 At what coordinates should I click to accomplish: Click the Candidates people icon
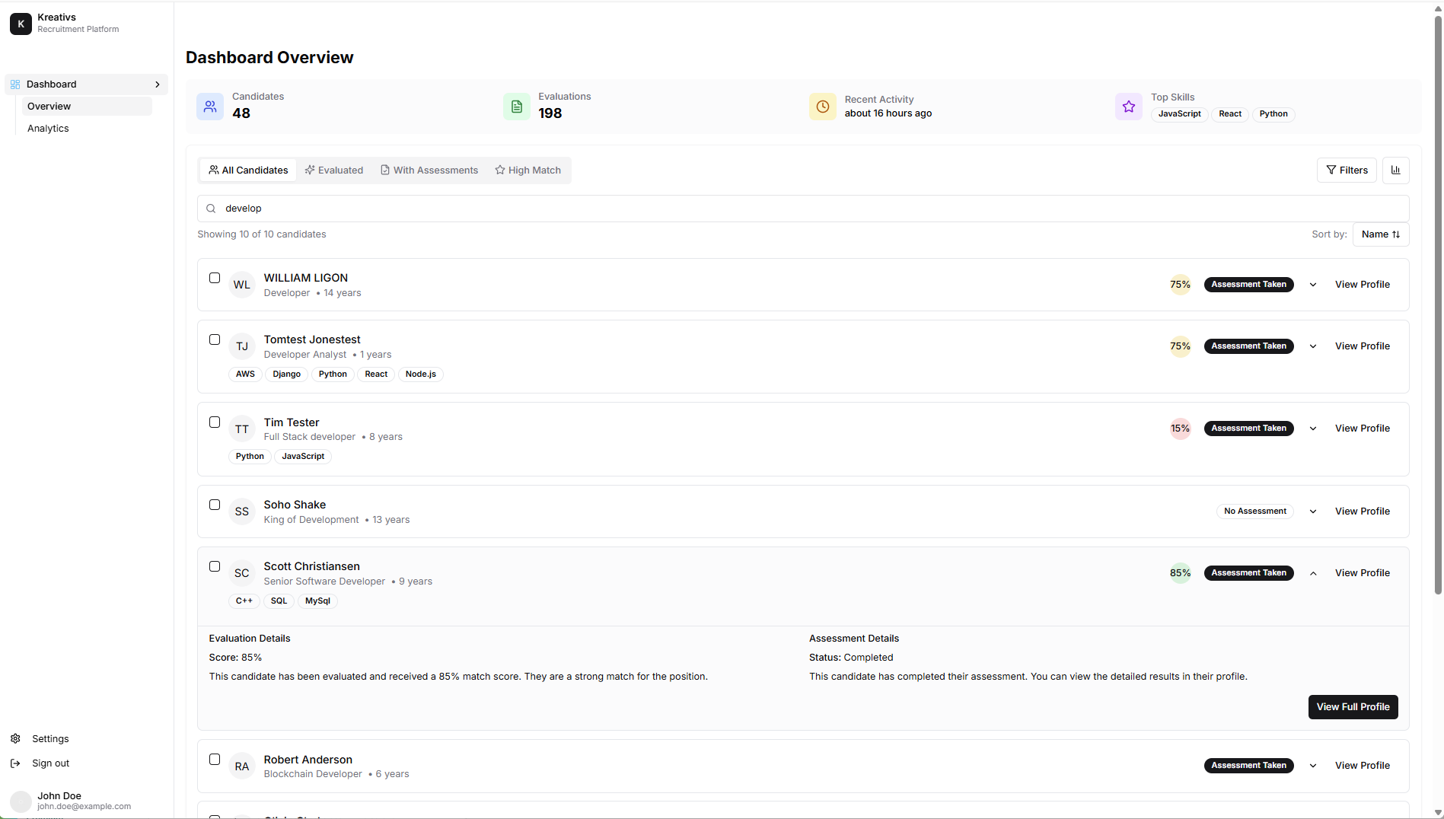coord(210,107)
